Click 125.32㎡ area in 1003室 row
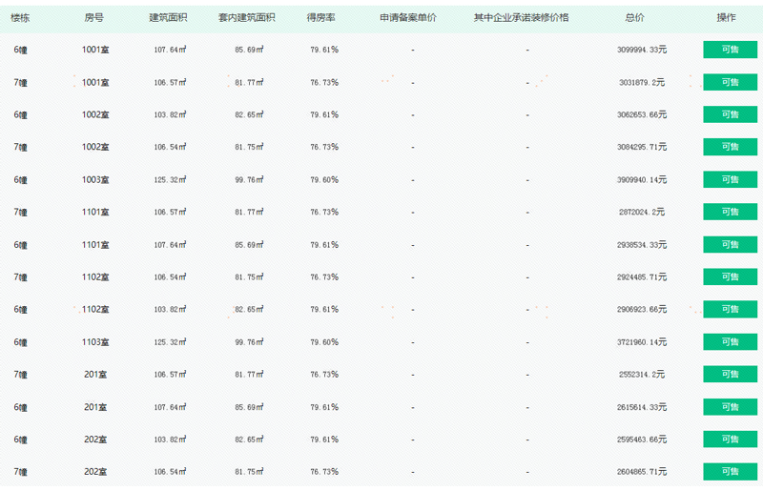Viewport: 763px width, 491px height. (x=170, y=179)
